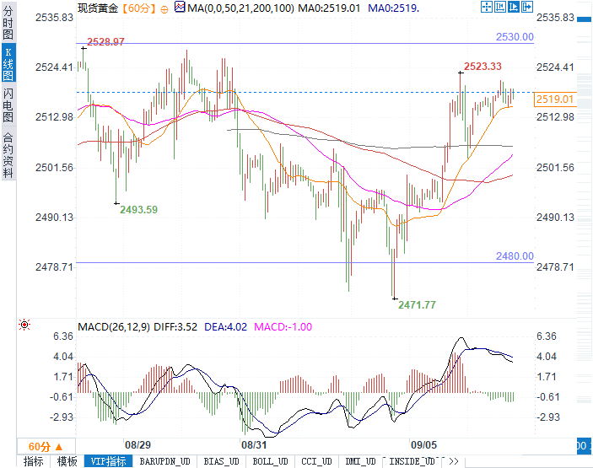Click the DEA:4.02 value
This screenshot has width=593, height=468.
pyautogui.click(x=226, y=327)
